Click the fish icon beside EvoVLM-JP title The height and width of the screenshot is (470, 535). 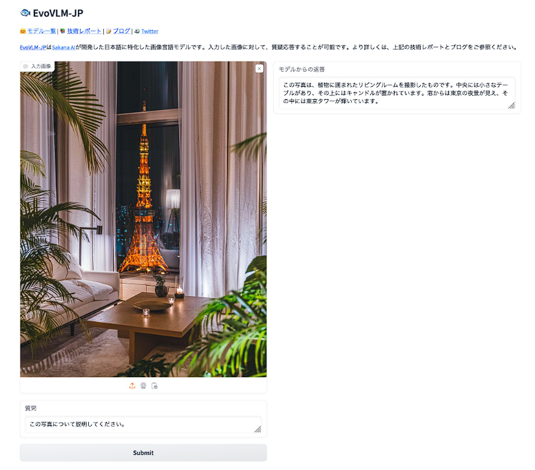pyautogui.click(x=25, y=13)
